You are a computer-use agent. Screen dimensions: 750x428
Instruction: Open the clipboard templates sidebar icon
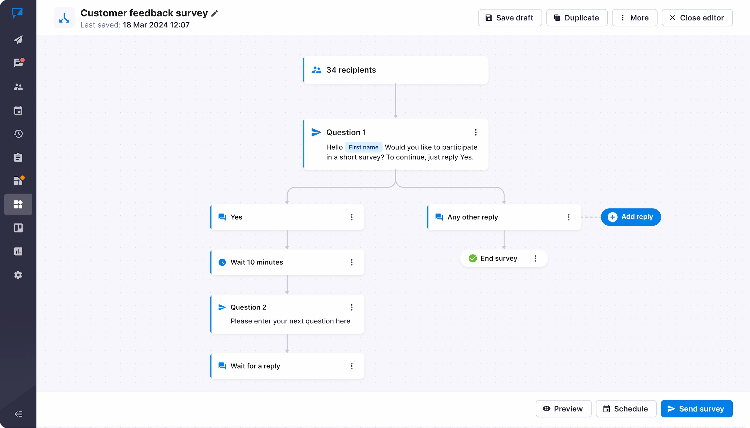click(x=18, y=157)
